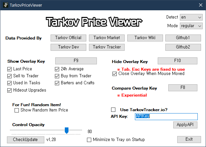The image size is (206, 147).
Task: Click the red Experiential warning text
Action: [x=132, y=95]
